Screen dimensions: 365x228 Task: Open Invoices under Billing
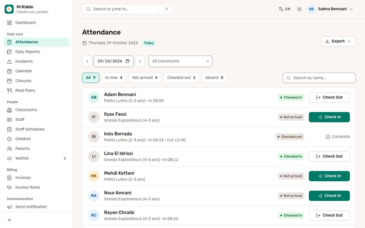pos(36,178)
